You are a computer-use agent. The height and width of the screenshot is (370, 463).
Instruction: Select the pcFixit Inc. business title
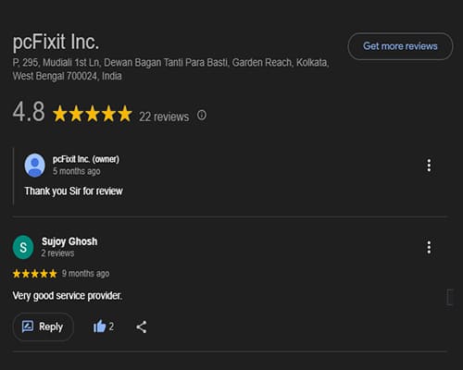coord(56,42)
